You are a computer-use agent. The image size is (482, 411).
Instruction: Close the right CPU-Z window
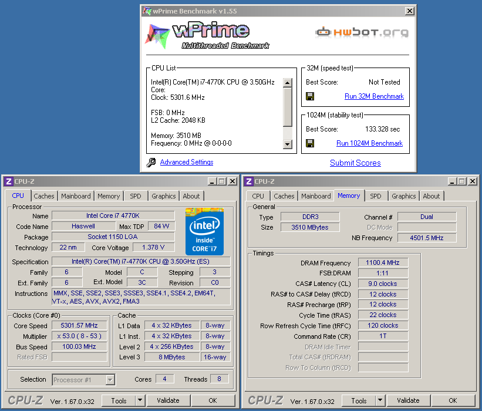pos(473,181)
